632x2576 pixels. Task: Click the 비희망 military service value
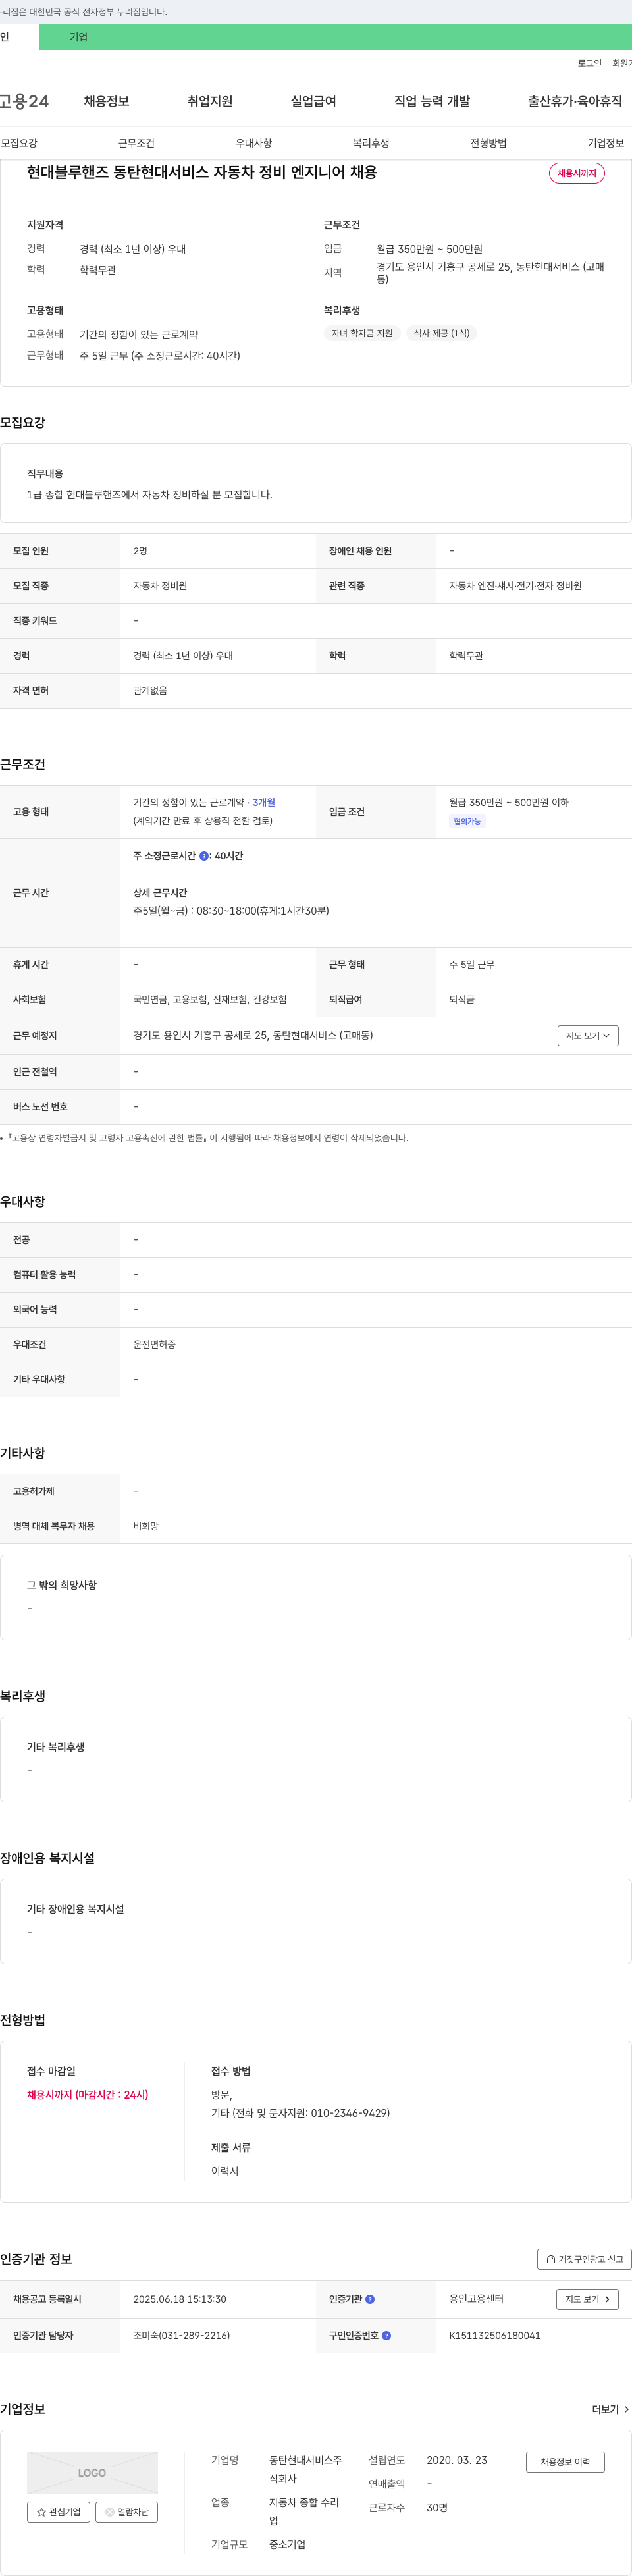click(146, 1527)
